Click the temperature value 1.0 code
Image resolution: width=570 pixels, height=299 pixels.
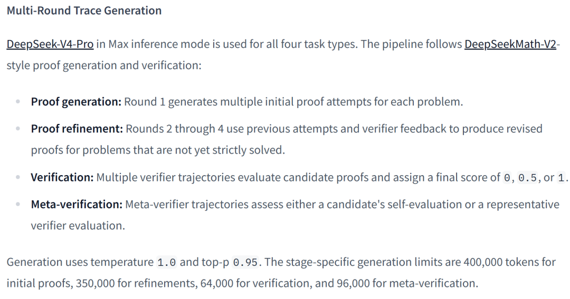coord(166,262)
